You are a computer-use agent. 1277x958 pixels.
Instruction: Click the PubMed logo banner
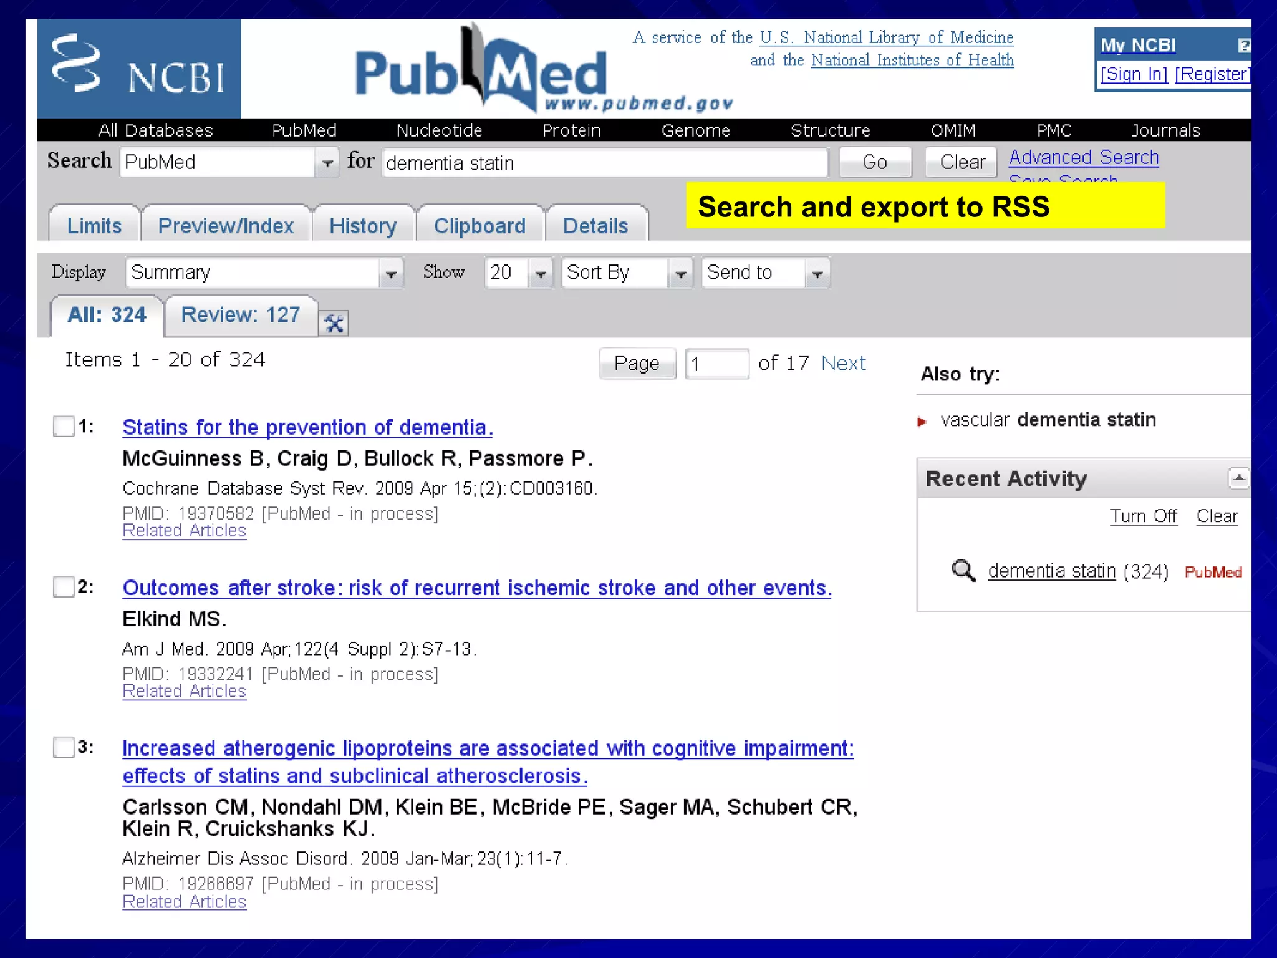click(x=544, y=70)
